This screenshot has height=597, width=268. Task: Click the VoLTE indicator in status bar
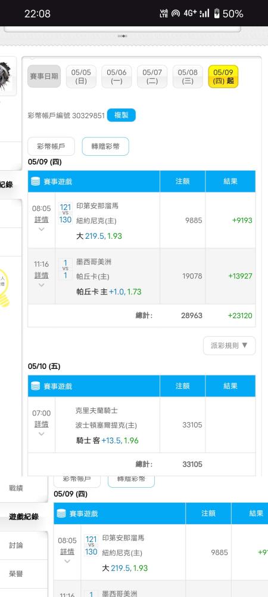click(164, 14)
